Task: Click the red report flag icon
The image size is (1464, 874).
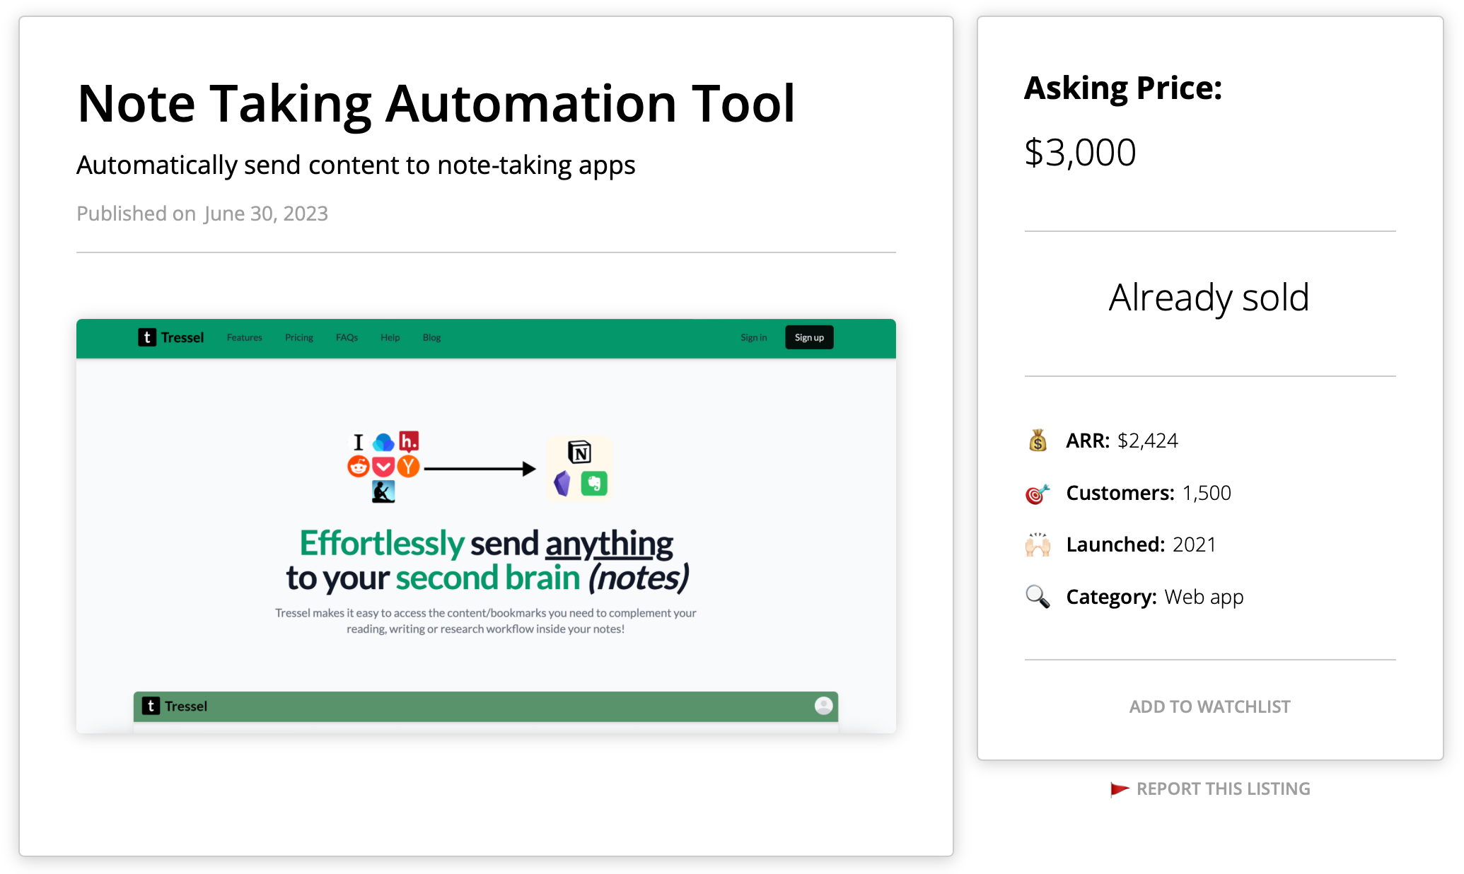Action: tap(1120, 789)
